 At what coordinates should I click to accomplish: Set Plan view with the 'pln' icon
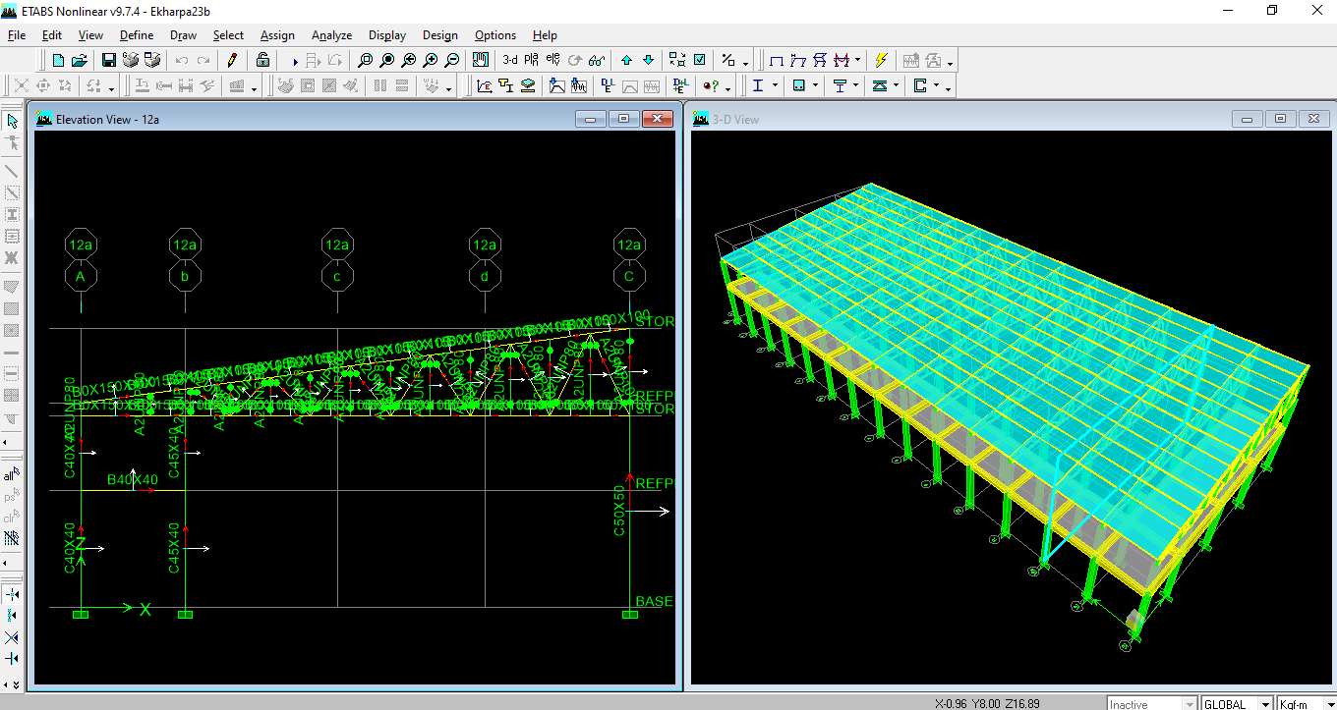click(531, 60)
